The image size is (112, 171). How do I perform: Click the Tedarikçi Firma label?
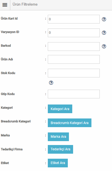coord(12,149)
